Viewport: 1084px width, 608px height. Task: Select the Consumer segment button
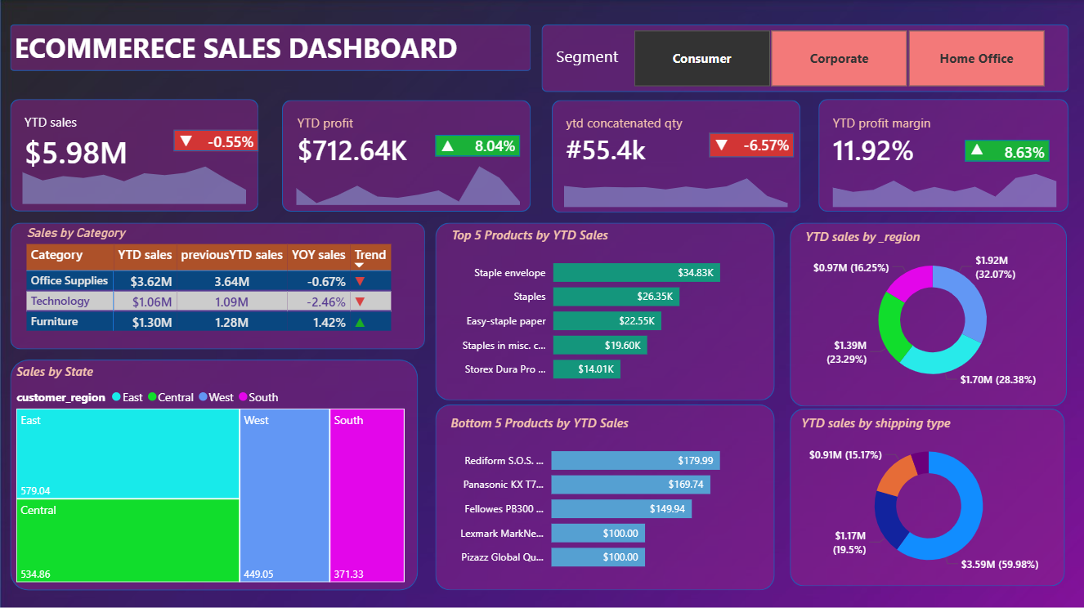pyautogui.click(x=701, y=58)
